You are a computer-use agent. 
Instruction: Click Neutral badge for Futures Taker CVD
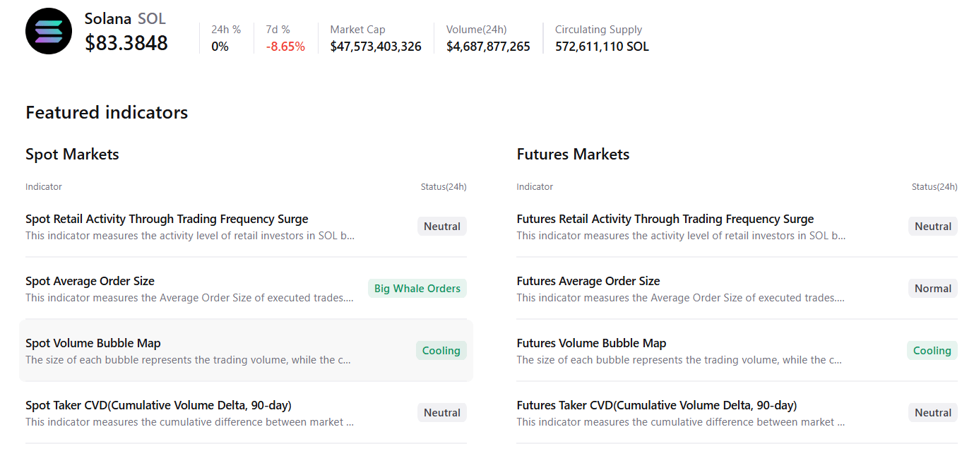click(x=932, y=413)
